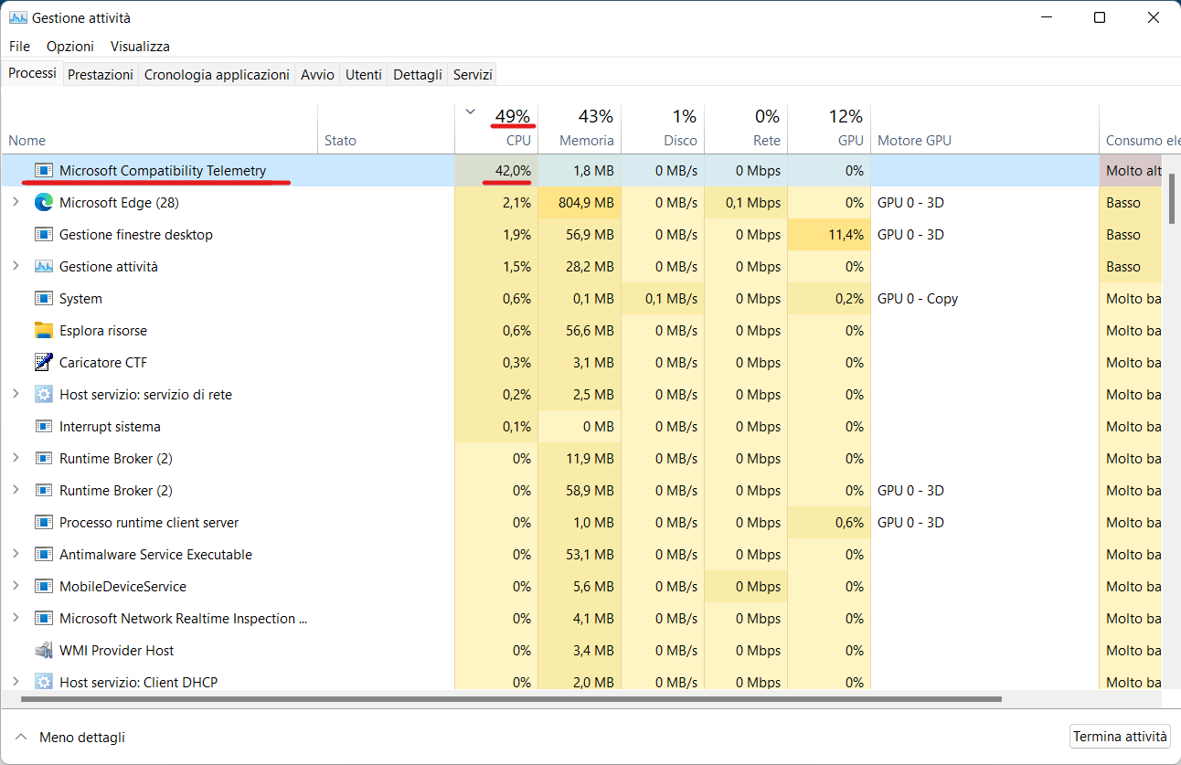Select the 804,9 MB memory cell
The height and width of the screenshot is (765, 1181).
click(x=580, y=202)
